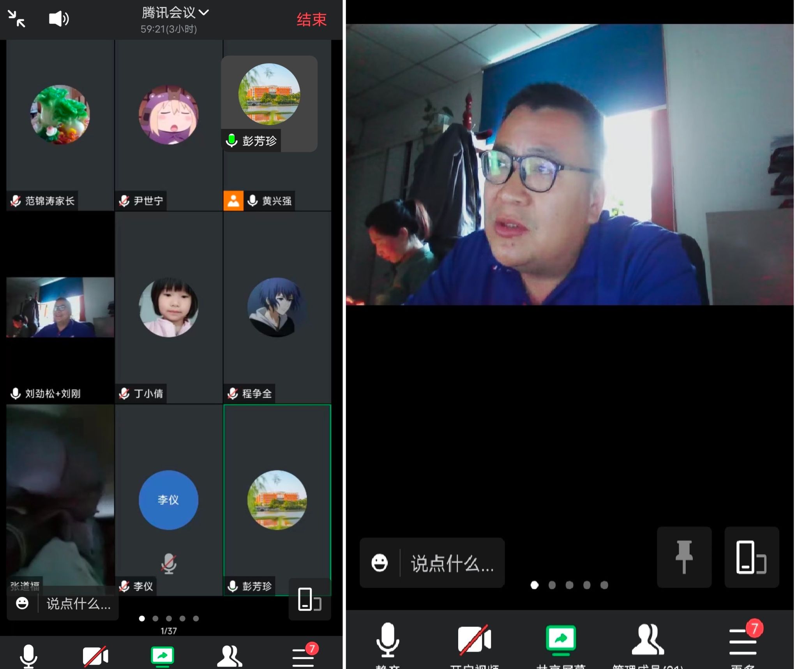Screen dimensions: 798x669
Task: Tap floating 彭芳珍 speaker tile
Action: [269, 104]
